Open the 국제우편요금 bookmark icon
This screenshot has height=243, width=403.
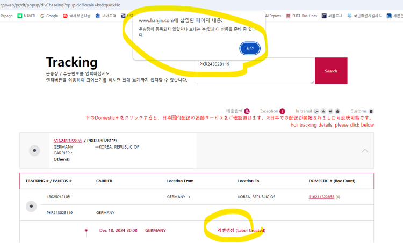pyautogui.click(x=65, y=16)
